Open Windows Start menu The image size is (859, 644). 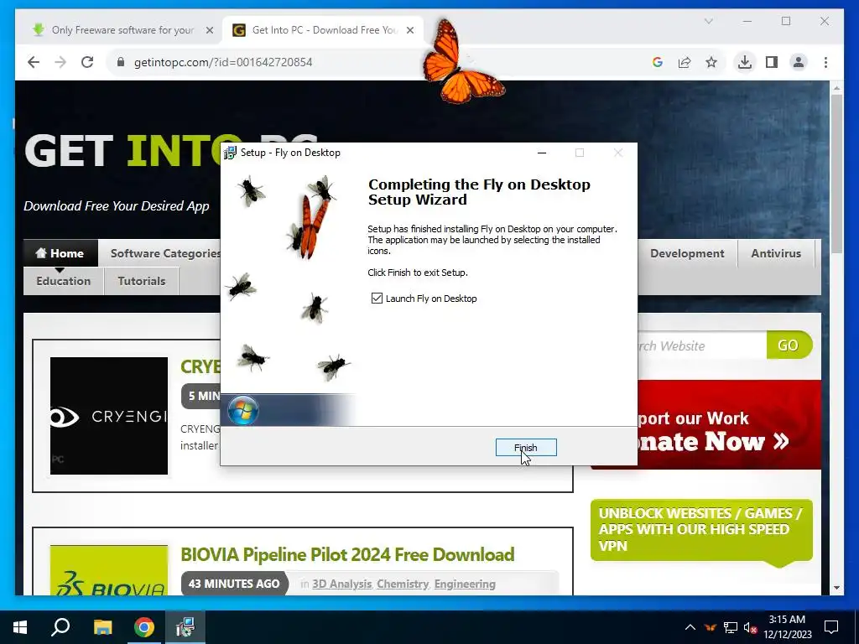coord(20,627)
